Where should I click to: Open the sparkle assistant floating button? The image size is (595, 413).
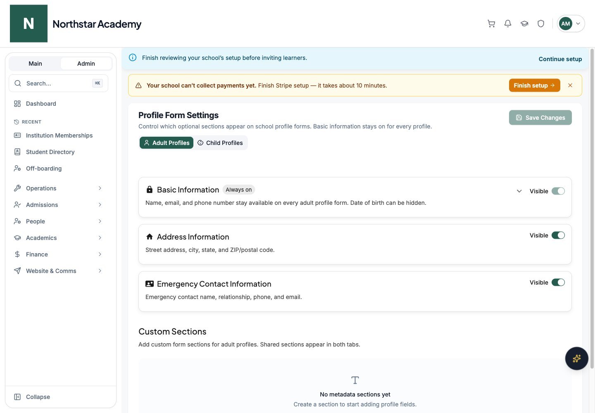[576, 358]
